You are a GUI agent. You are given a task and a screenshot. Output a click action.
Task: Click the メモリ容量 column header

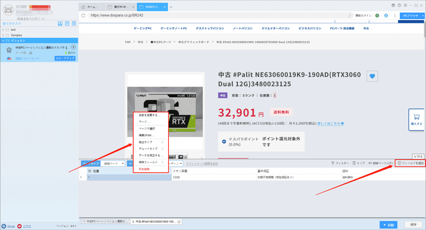(214, 171)
